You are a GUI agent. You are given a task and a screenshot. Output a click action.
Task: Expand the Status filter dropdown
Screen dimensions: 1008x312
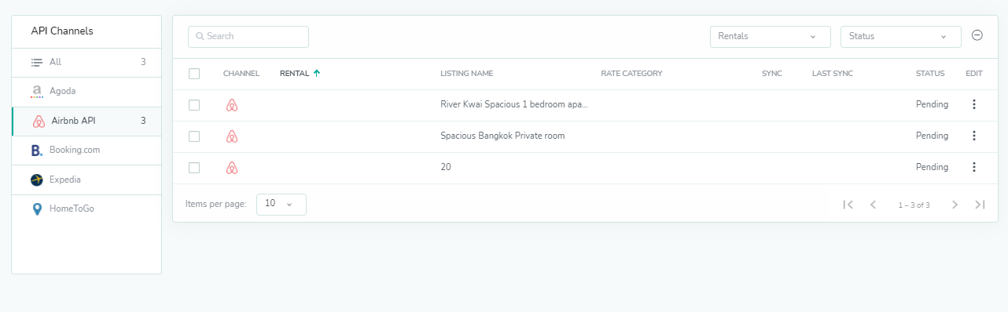pyautogui.click(x=901, y=37)
